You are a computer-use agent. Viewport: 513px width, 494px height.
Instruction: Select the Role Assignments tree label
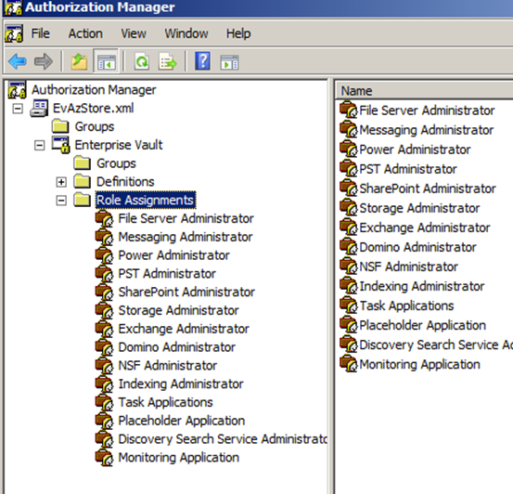(146, 200)
